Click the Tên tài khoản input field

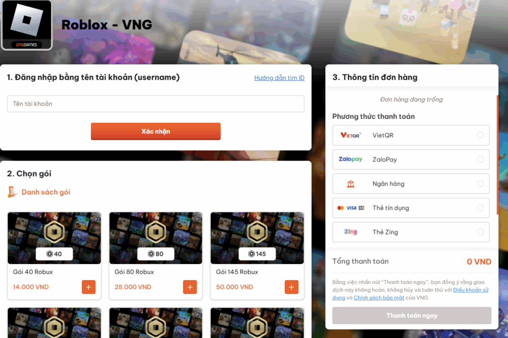(155, 104)
